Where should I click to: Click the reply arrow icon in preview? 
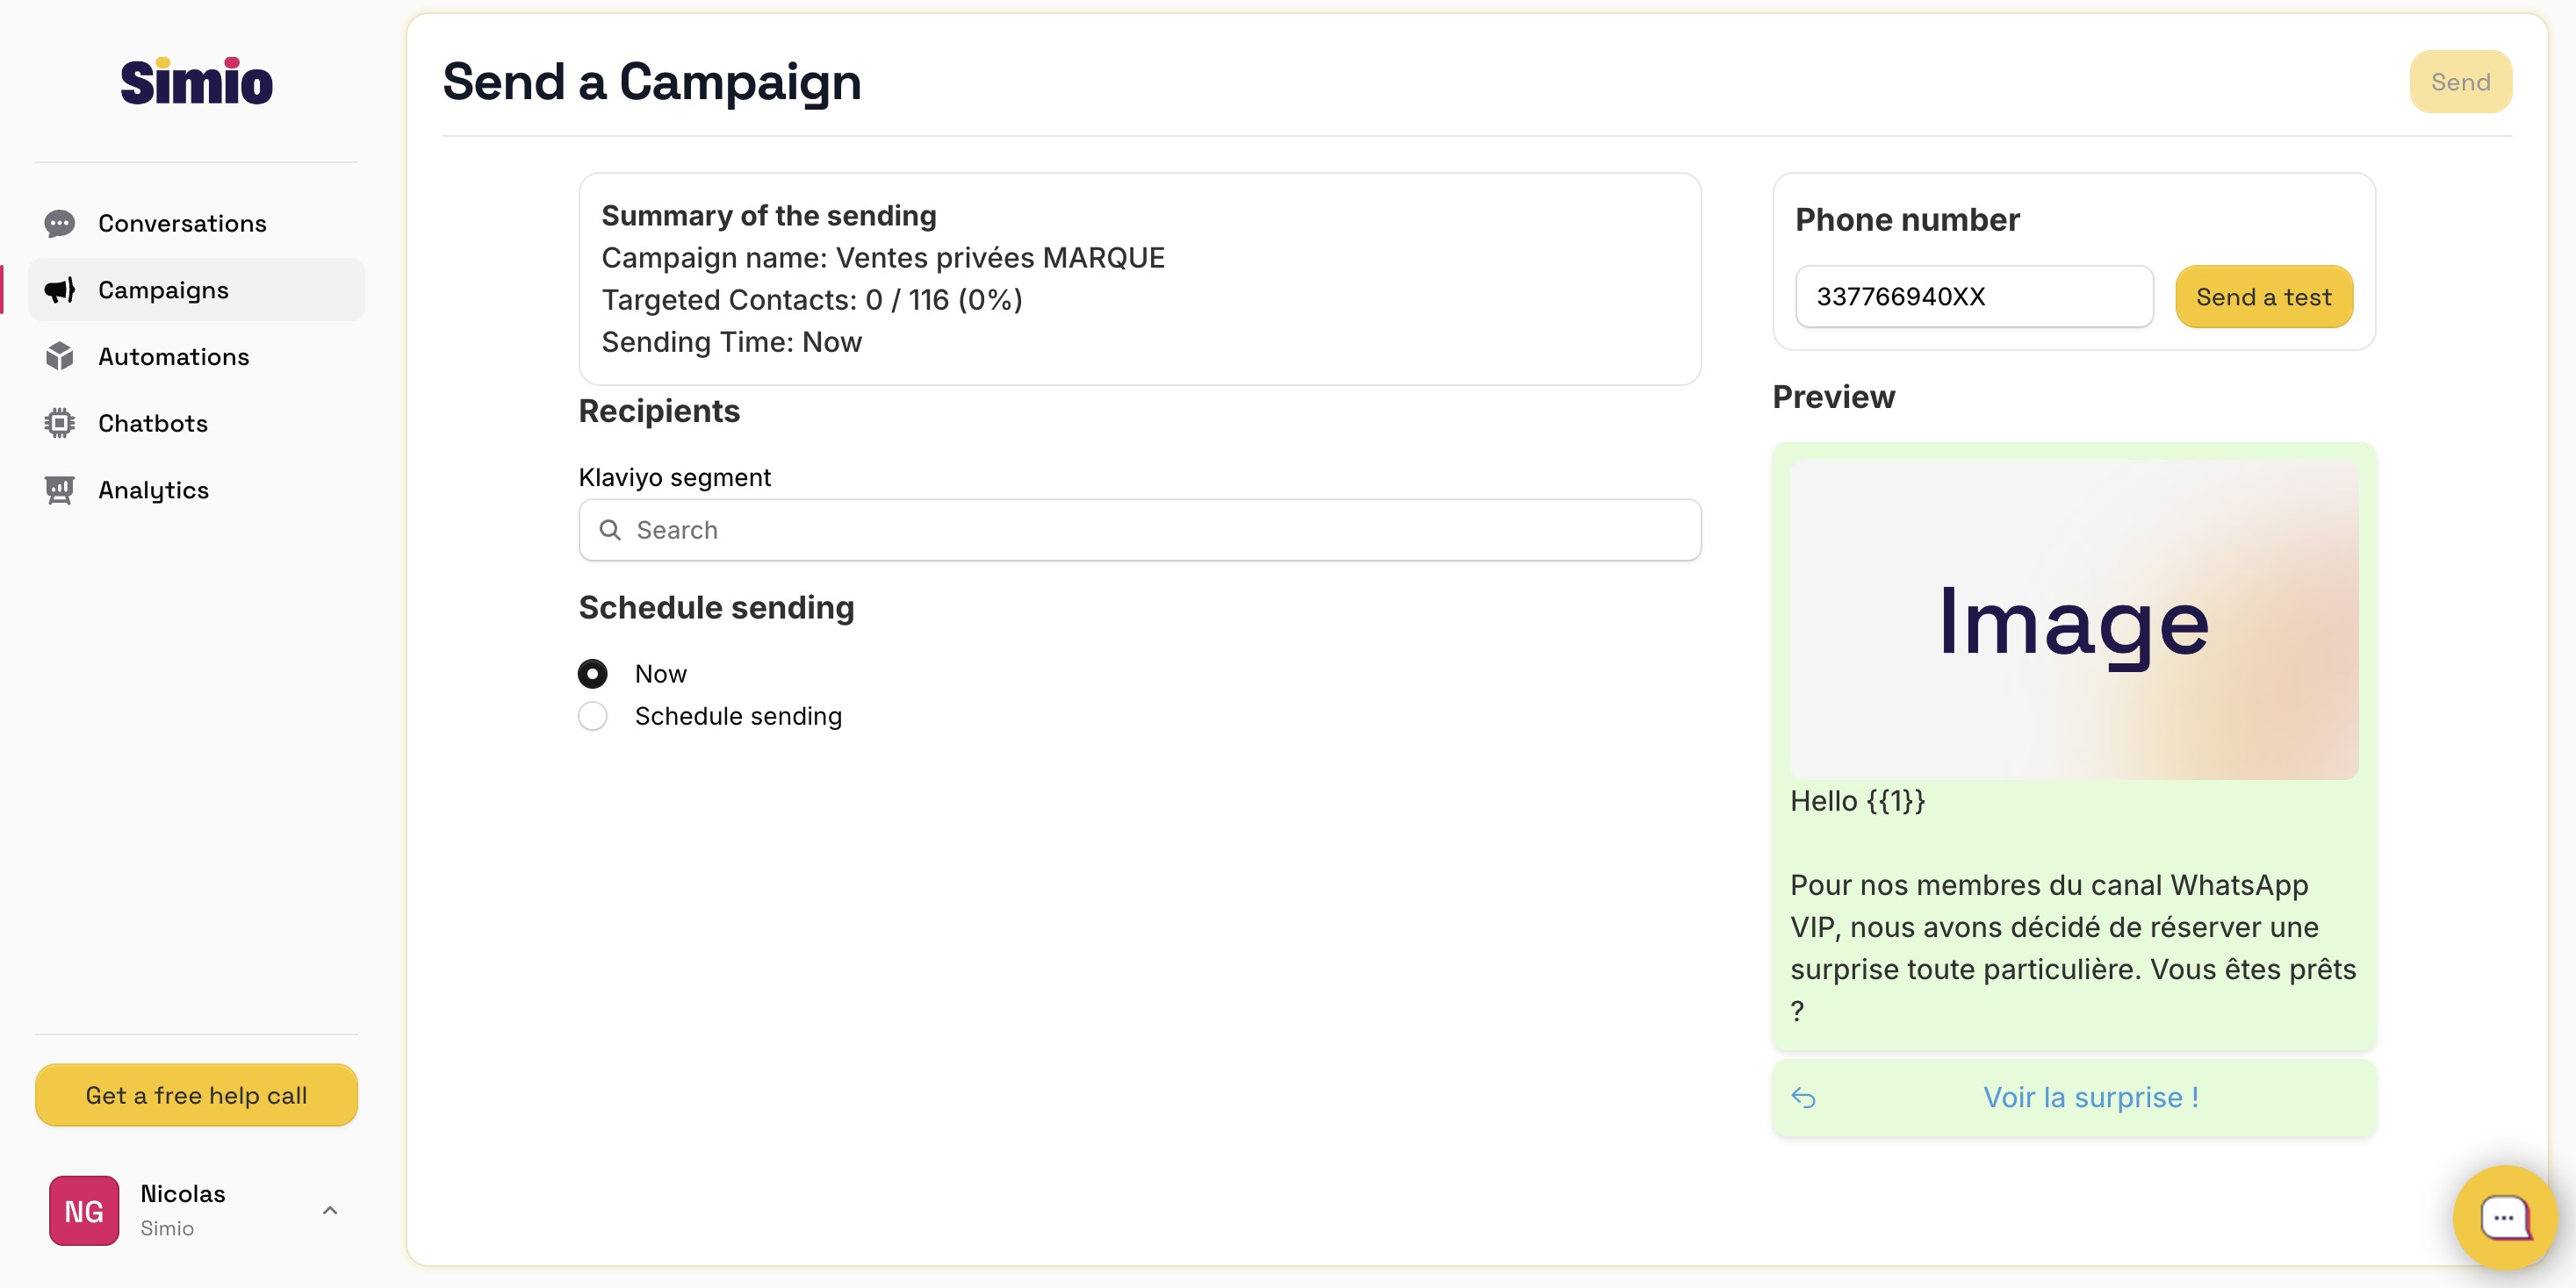coord(1803,1098)
